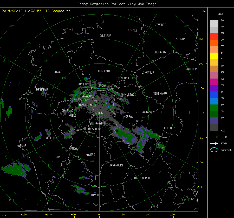This screenshot has height=218, width=234.
Task: Select the purple 36-39 dBZ color swatch
Action: click(x=214, y=88)
